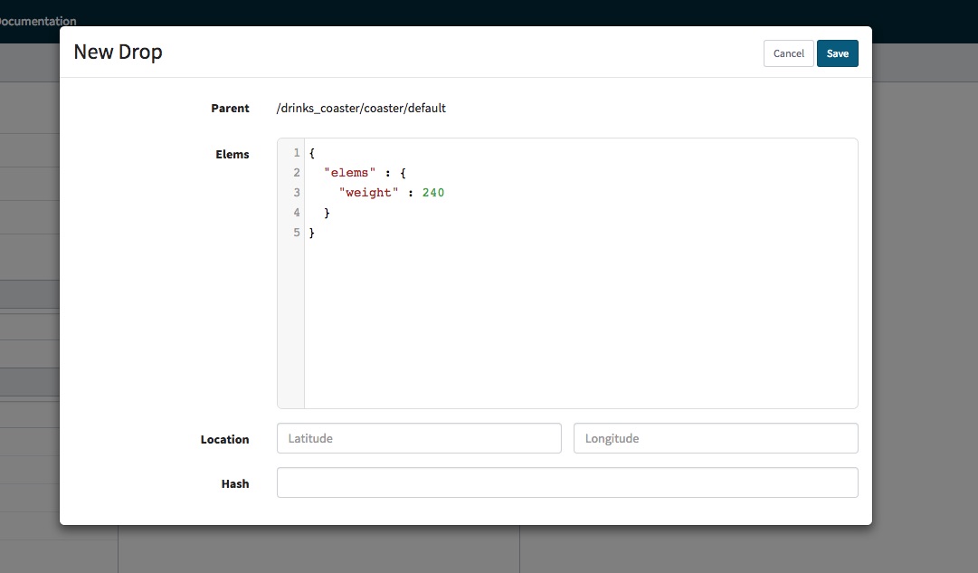The height and width of the screenshot is (573, 978).
Task: Click line number 5 in editor gutter
Action: coord(296,233)
